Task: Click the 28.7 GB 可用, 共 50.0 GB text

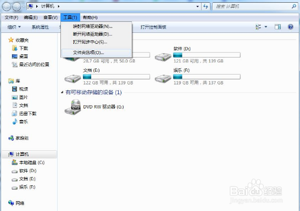Action: (109, 61)
